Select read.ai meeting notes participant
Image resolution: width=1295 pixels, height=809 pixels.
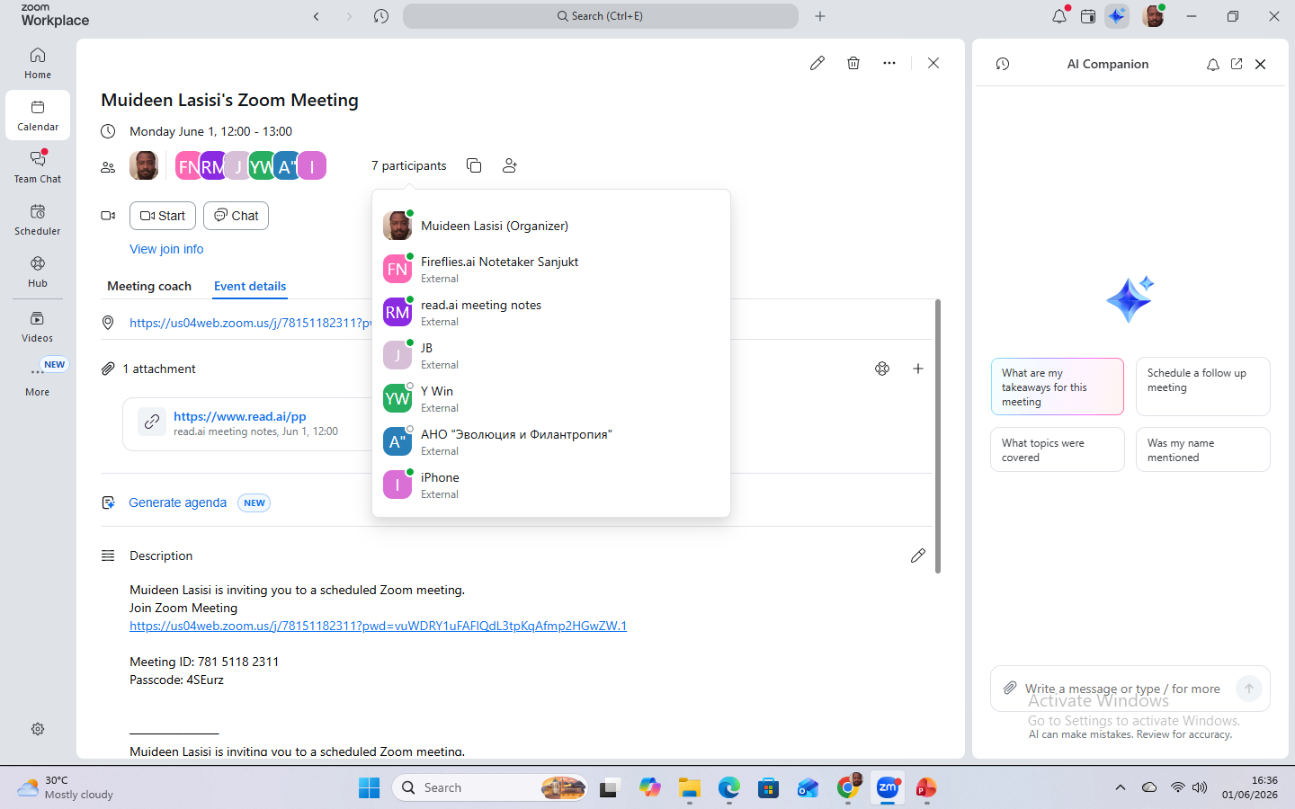[551, 312]
